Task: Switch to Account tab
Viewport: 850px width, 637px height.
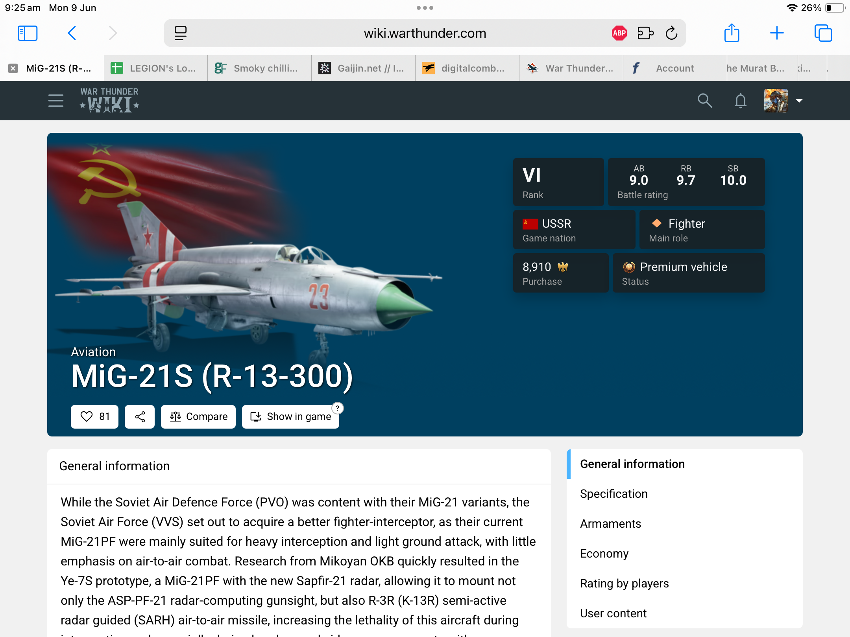Action: [x=675, y=68]
